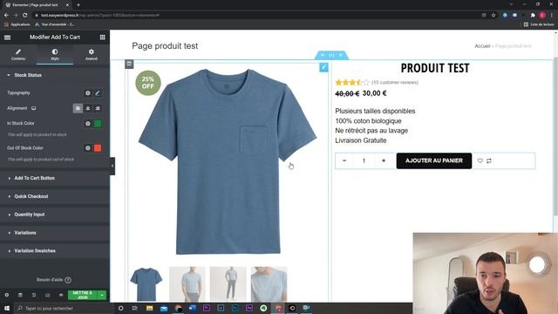558x314 pixels.
Task: Open global typography settings globe icon
Action: 88,93
